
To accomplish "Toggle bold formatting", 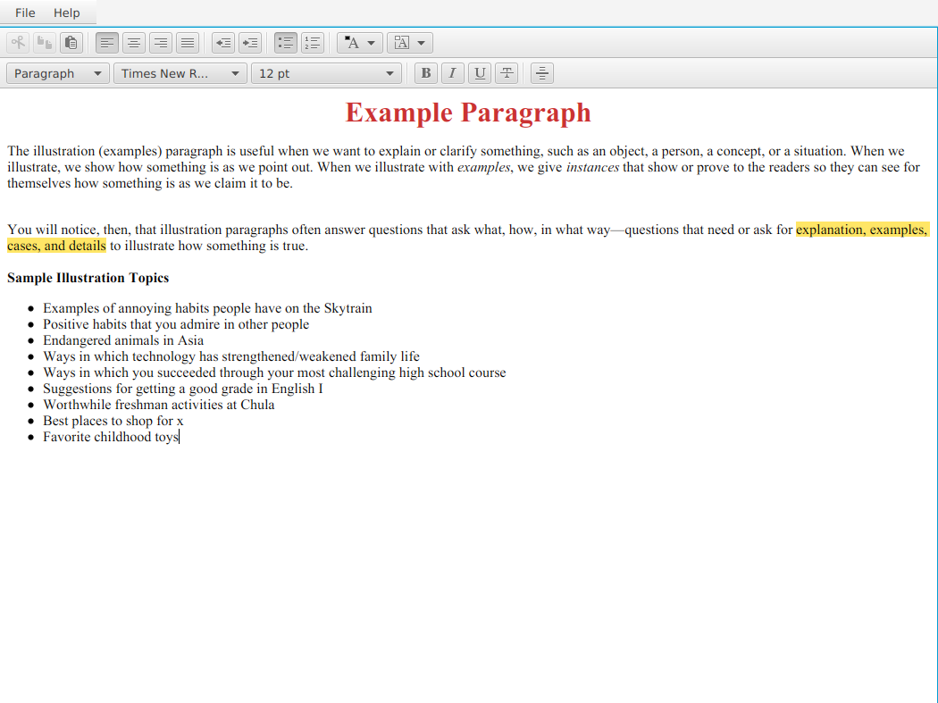I will pos(426,73).
